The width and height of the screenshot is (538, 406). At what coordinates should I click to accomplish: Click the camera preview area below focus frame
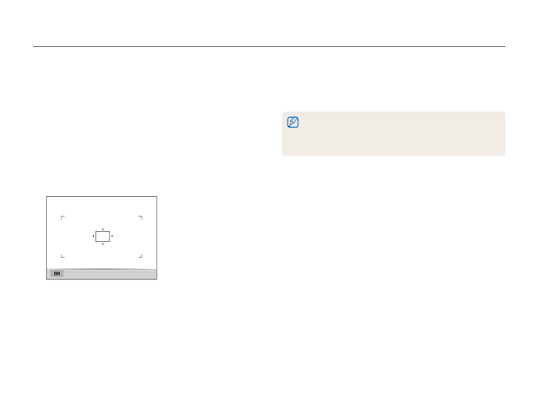103,257
